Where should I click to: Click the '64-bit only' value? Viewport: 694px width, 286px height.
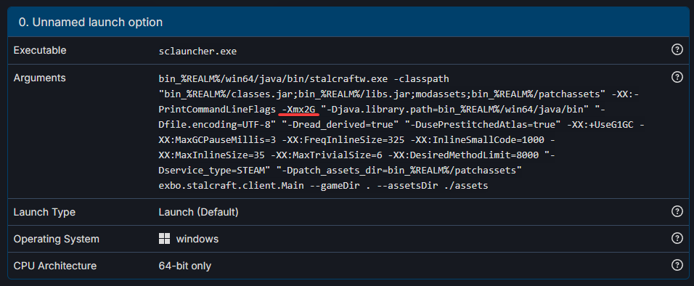185,266
